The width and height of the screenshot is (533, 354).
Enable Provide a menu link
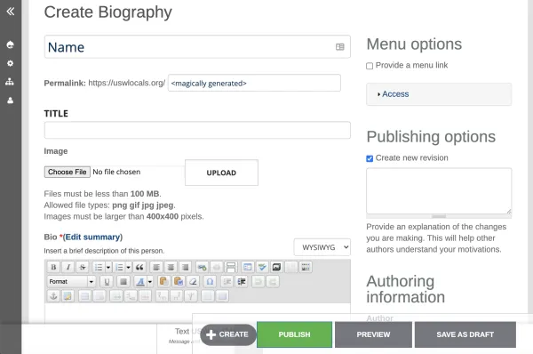point(370,66)
